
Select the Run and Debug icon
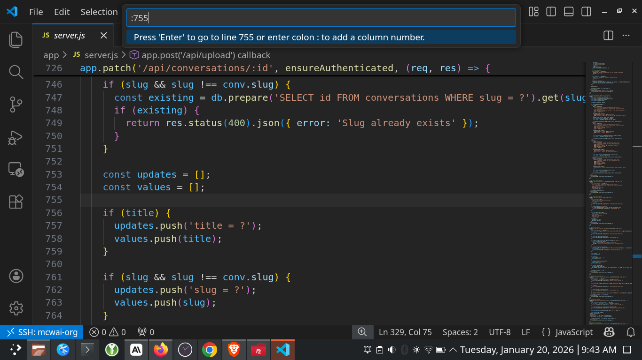[16, 137]
